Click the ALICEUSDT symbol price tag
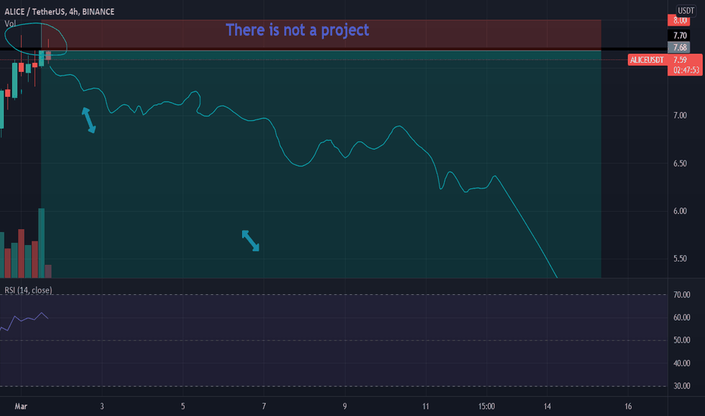The height and width of the screenshot is (416, 705). tap(647, 60)
